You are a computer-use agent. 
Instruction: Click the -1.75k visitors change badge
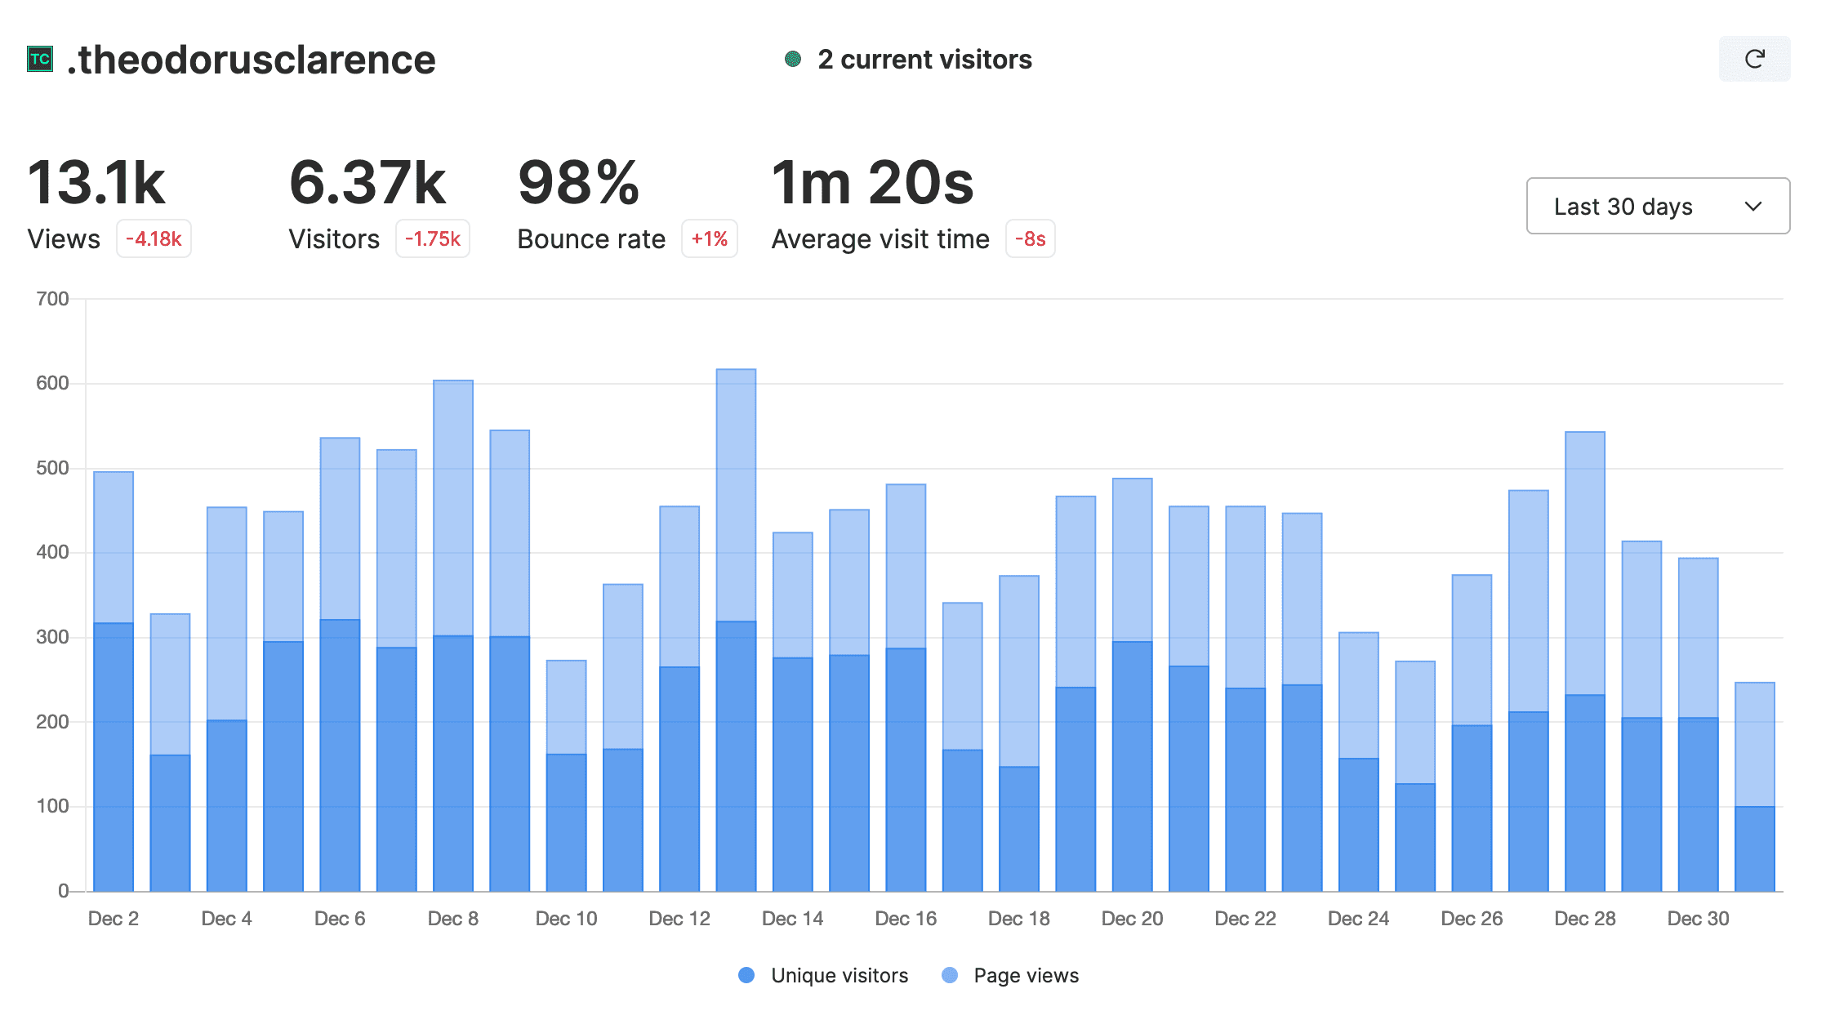click(433, 238)
